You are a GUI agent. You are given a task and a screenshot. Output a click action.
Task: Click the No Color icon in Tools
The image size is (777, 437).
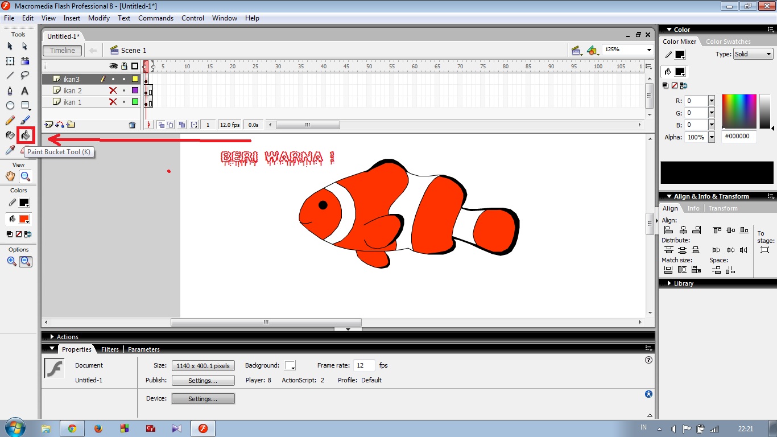point(18,234)
